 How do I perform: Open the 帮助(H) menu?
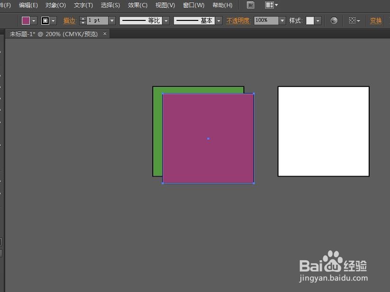point(223,5)
